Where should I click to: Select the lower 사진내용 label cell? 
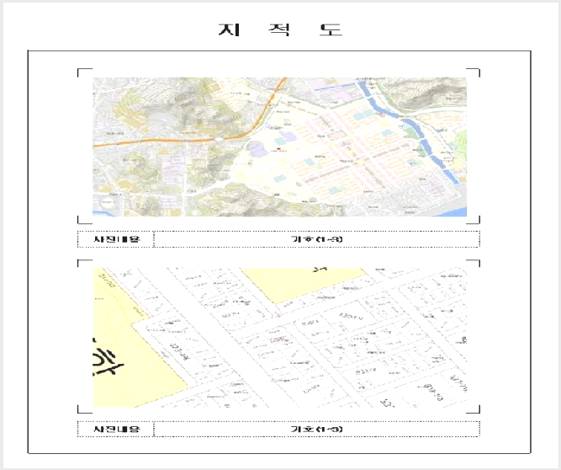pos(116,430)
